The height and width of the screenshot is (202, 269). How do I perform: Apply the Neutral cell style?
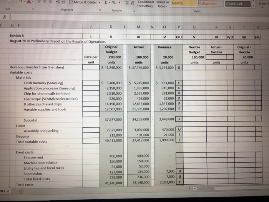click(184, 3)
